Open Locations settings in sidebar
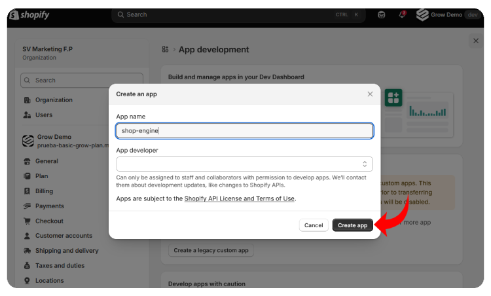Image resolution: width=491 pixels, height=296 pixels. [x=49, y=281]
